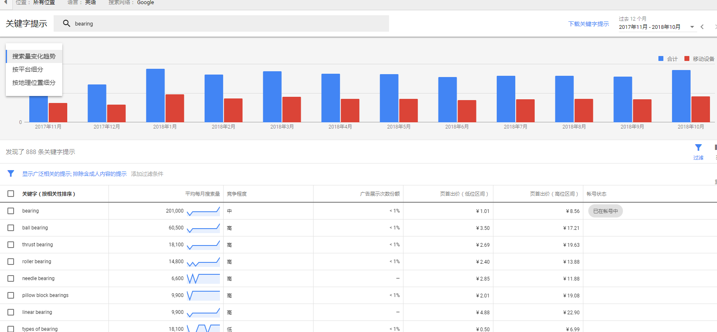Click the back arrow at top left

[6, 2]
